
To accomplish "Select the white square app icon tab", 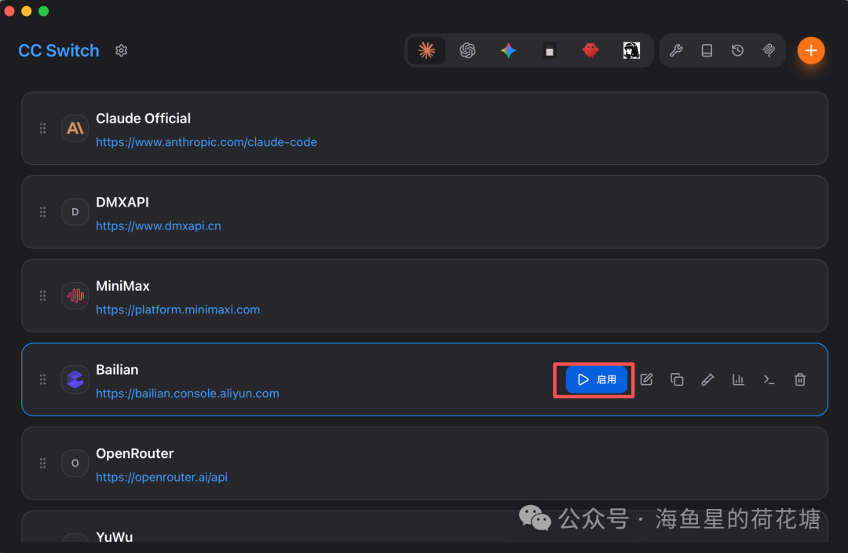I will [x=550, y=51].
